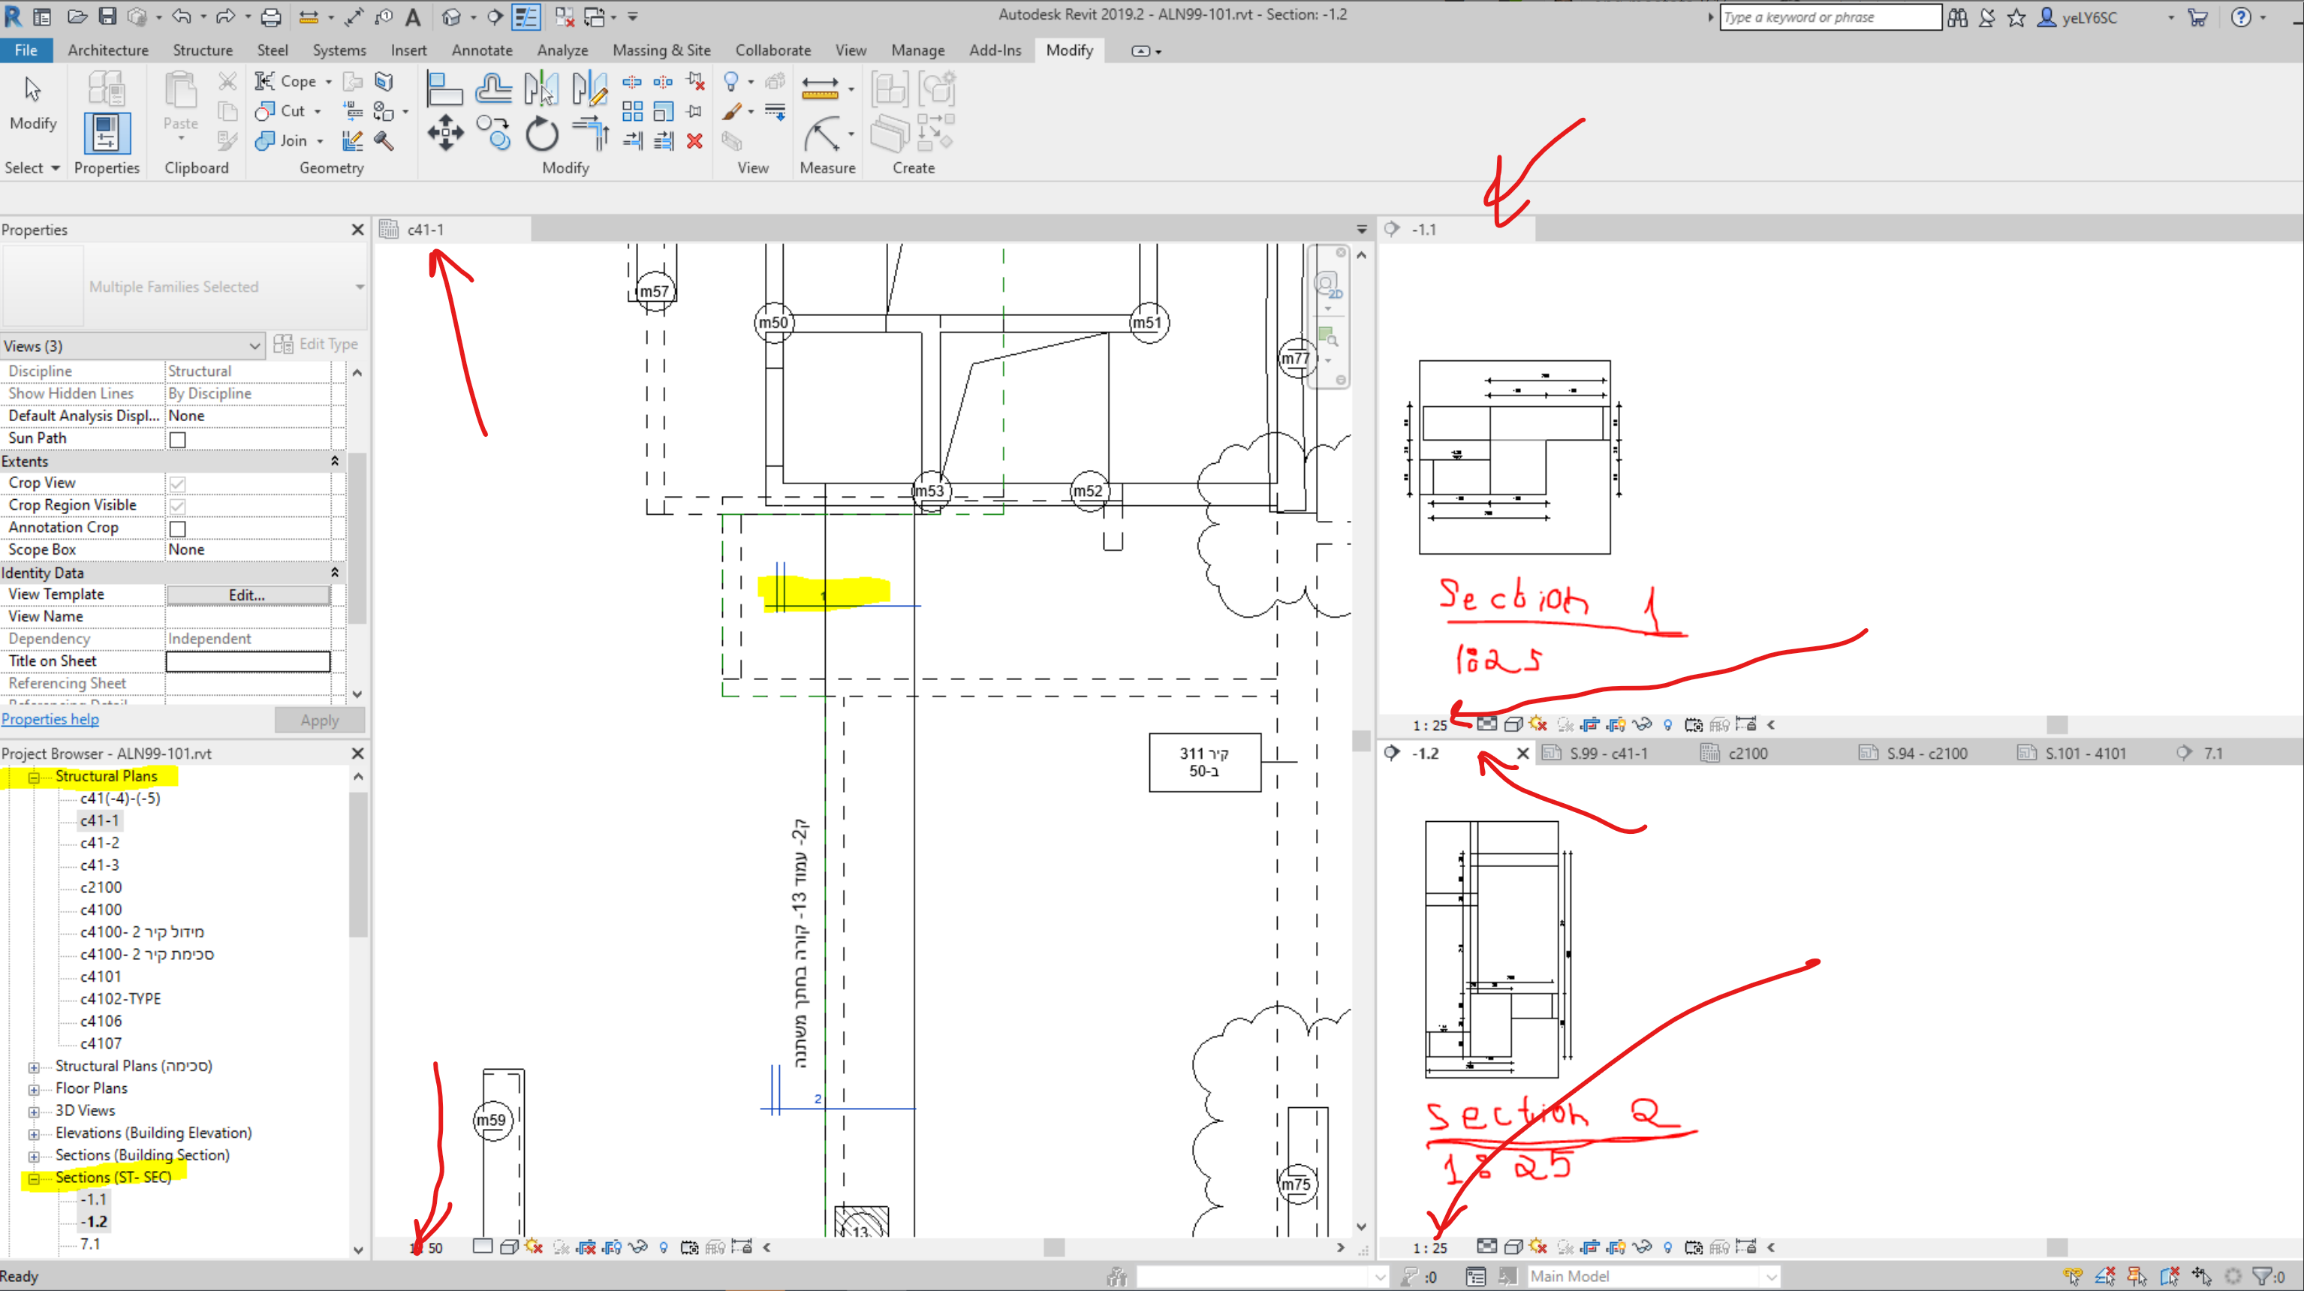The height and width of the screenshot is (1291, 2304).
Task: Click the Save icon in quick access toolbar
Action: click(x=107, y=16)
